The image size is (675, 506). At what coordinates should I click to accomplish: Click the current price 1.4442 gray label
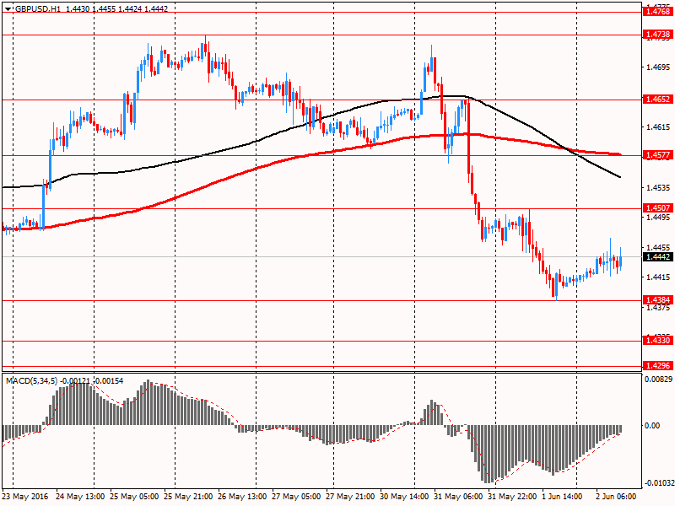(x=657, y=257)
